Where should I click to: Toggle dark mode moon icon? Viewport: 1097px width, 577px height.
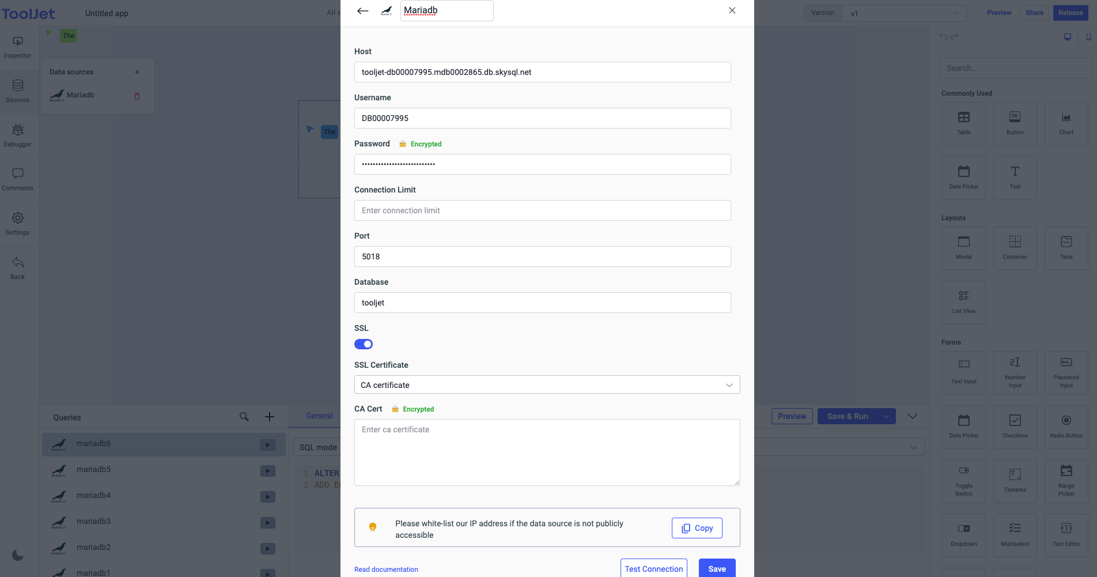pos(18,555)
